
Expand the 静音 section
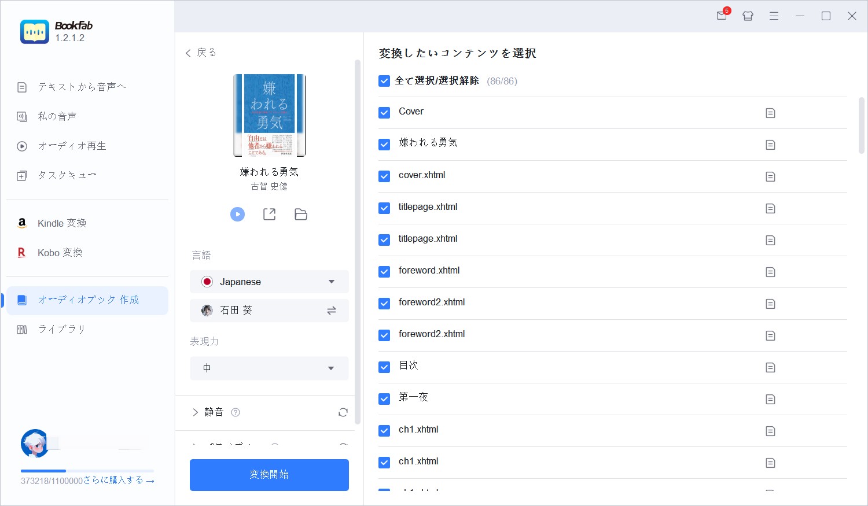click(196, 412)
